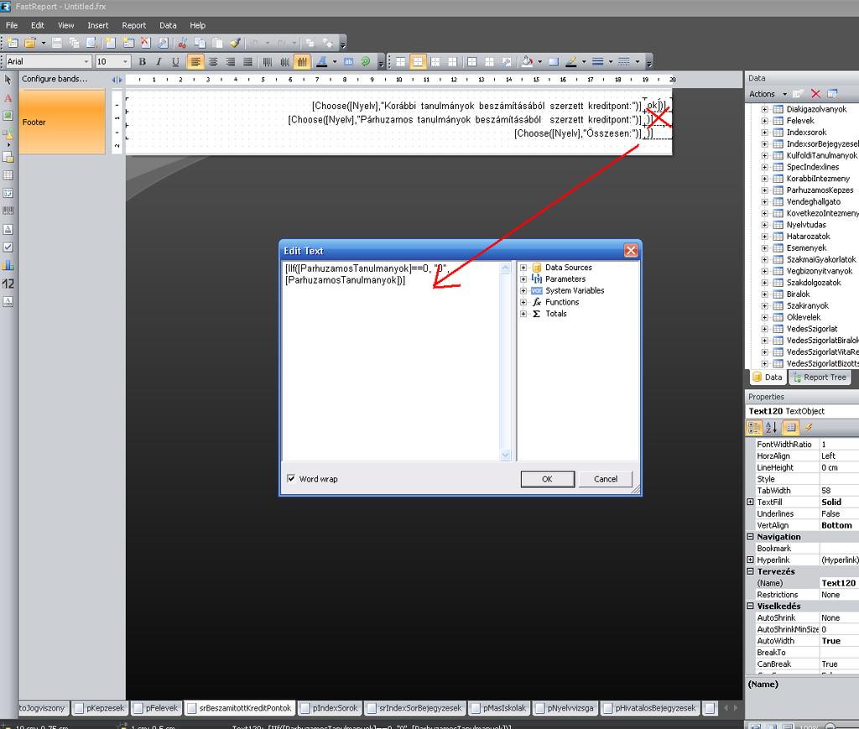This screenshot has width=859, height=729.
Task: Click the (Name) property value Text120
Action: point(839,583)
